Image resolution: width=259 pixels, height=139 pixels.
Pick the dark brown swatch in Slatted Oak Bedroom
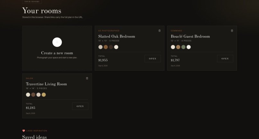click(x=111, y=47)
